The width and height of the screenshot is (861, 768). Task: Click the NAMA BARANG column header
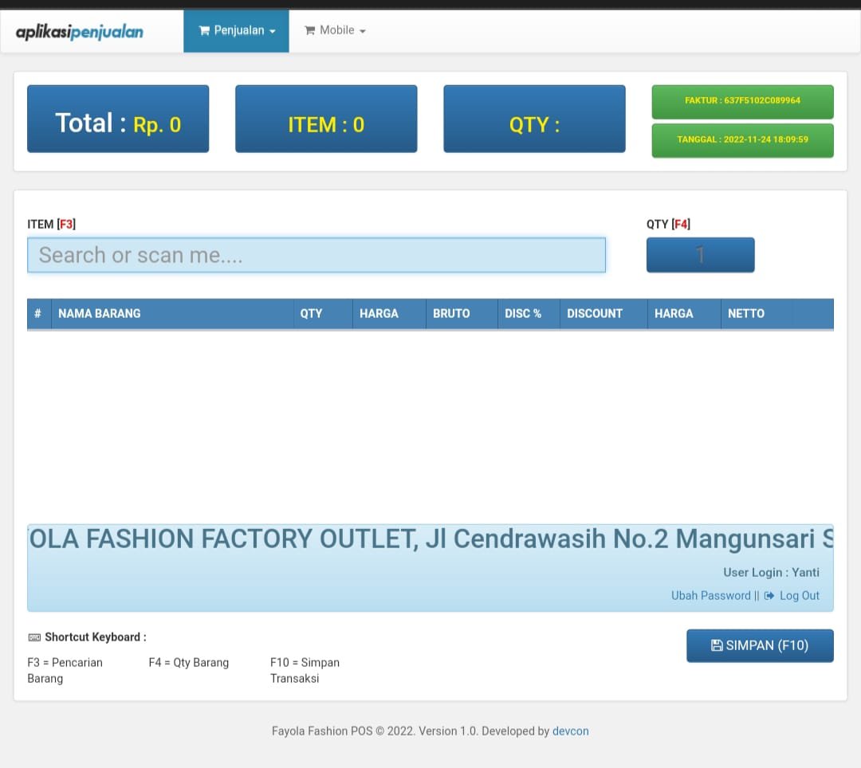click(x=99, y=314)
